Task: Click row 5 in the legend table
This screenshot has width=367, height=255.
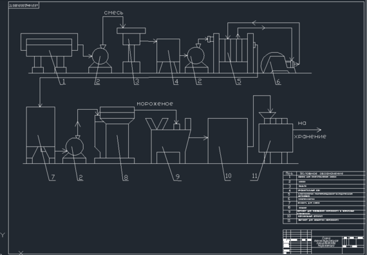Action: 324,195
